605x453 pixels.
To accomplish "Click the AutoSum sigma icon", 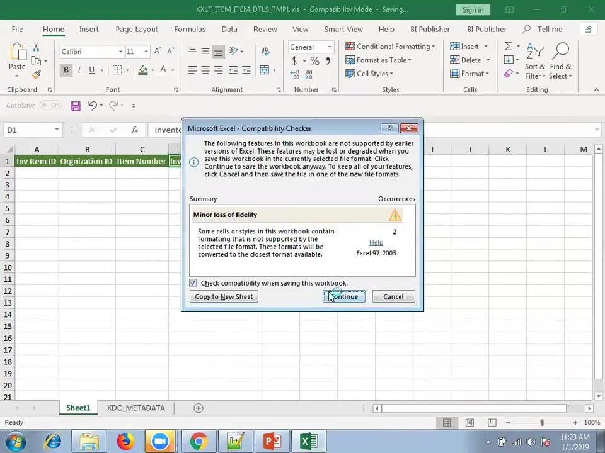I will tap(509, 46).
